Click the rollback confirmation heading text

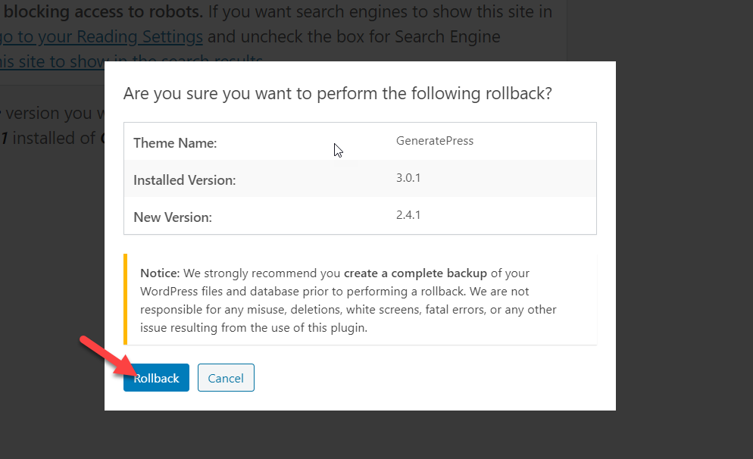click(x=338, y=93)
